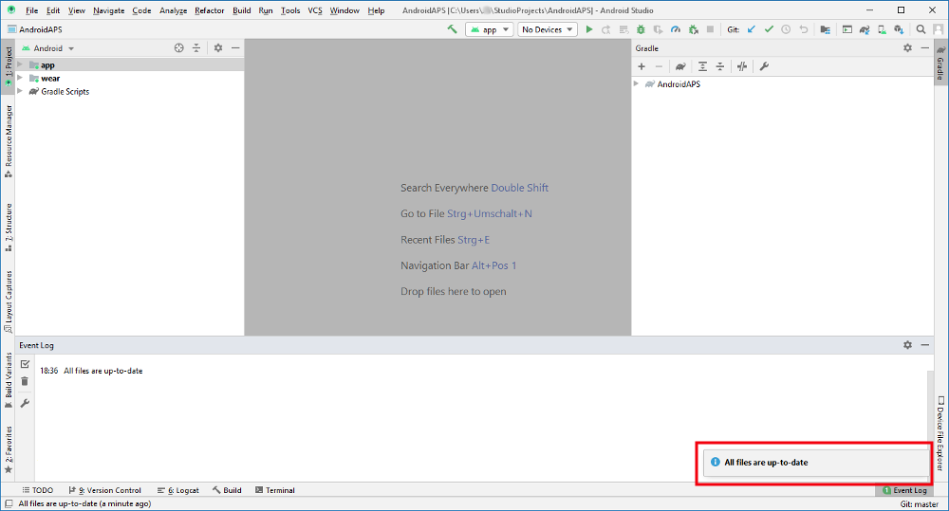Open the Project Structure icon in the toolbar

825,29
